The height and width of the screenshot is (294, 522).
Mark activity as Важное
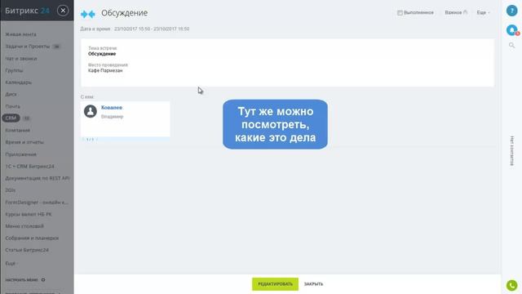(x=456, y=12)
